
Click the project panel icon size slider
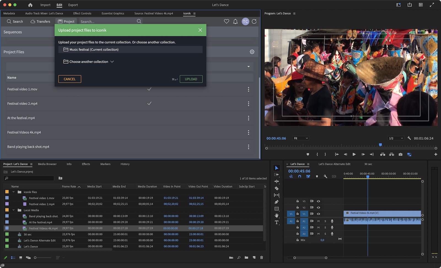(x=35, y=258)
